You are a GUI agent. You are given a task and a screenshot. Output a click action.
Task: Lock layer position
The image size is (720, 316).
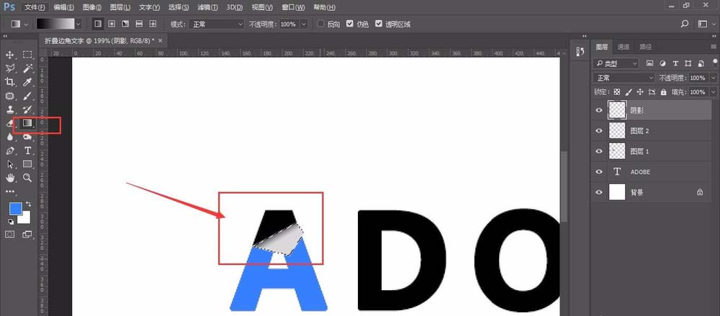tap(639, 92)
